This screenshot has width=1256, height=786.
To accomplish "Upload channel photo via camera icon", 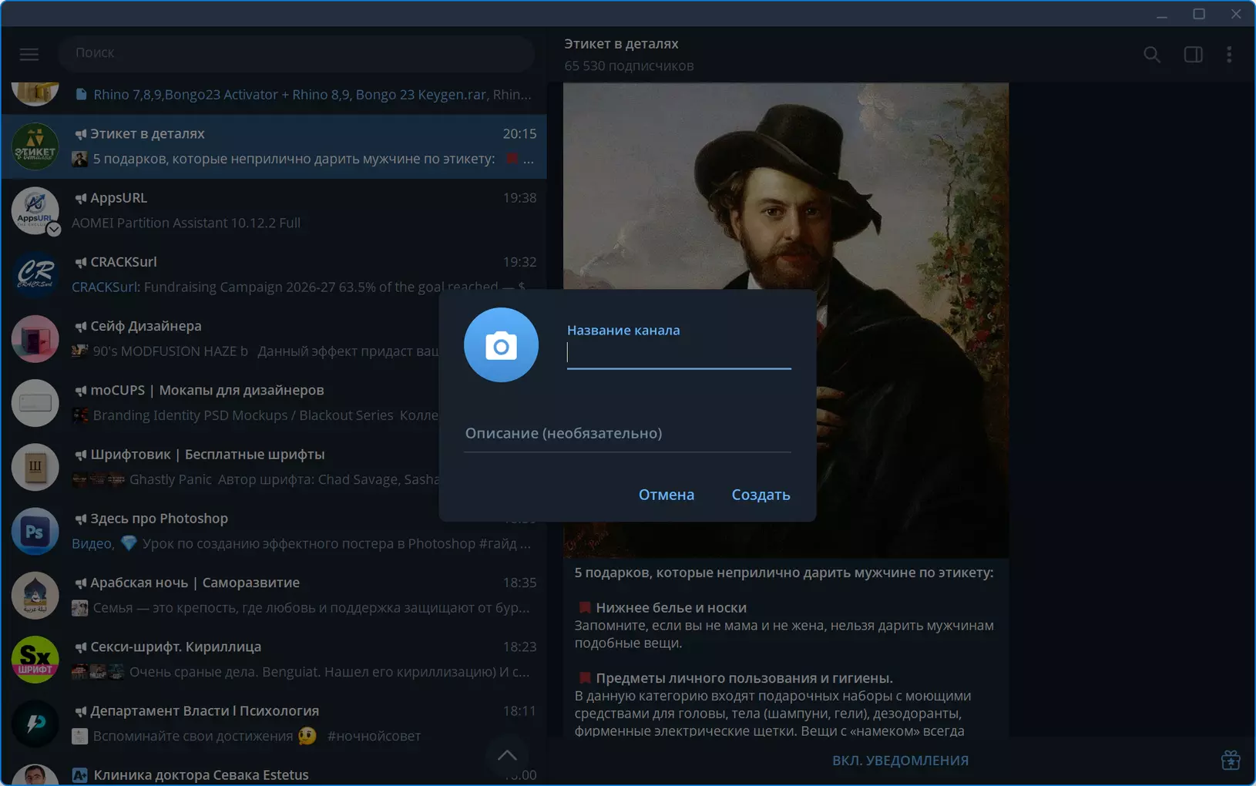I will (501, 345).
